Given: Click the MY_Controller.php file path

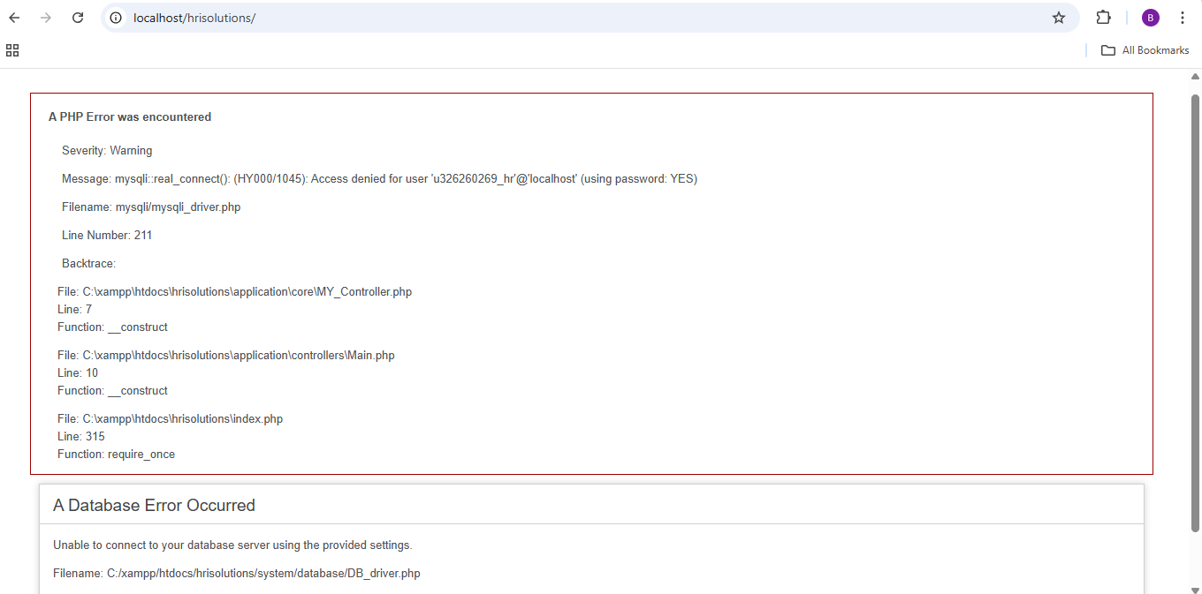Looking at the screenshot, I should tap(234, 292).
